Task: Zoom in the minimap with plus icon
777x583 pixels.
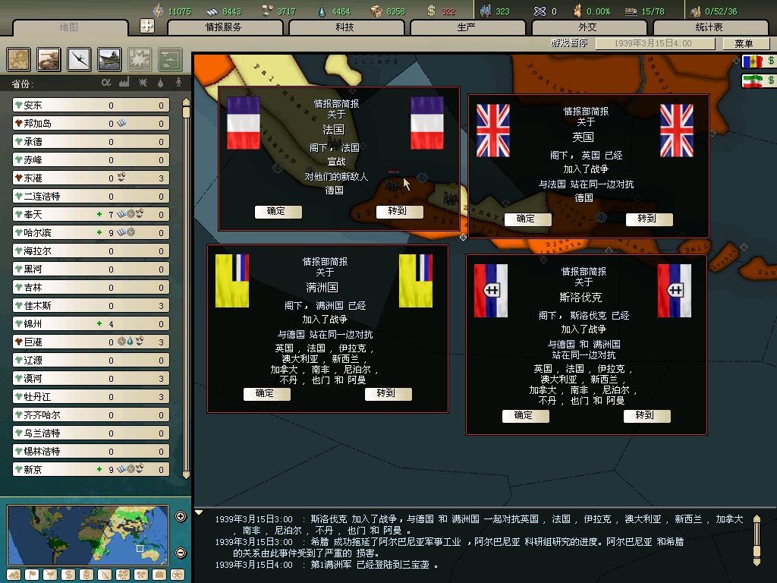Action: pyautogui.click(x=181, y=516)
